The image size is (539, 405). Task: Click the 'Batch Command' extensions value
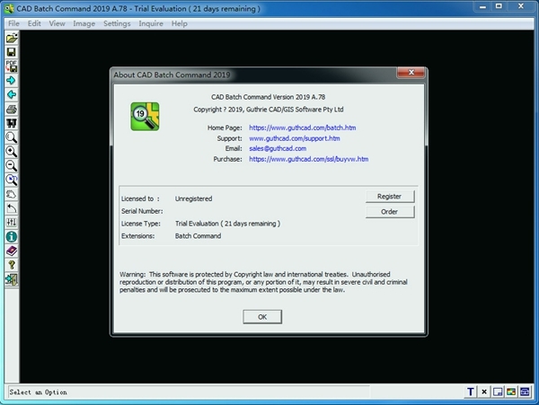point(198,236)
